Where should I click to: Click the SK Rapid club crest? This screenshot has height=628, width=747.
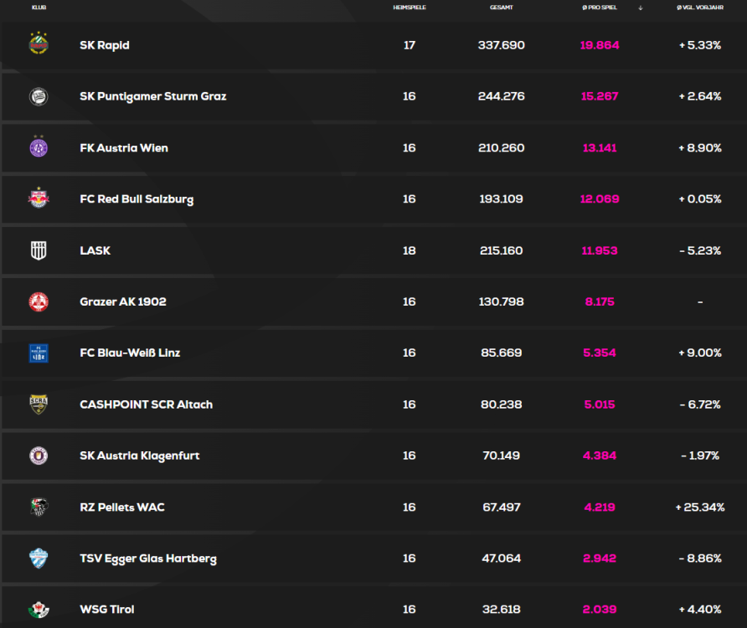click(x=39, y=45)
